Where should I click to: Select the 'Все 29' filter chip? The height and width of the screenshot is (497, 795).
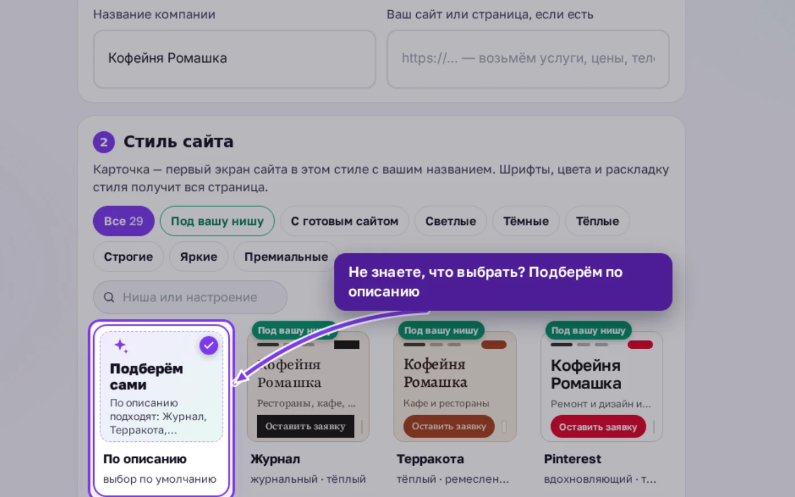click(124, 221)
